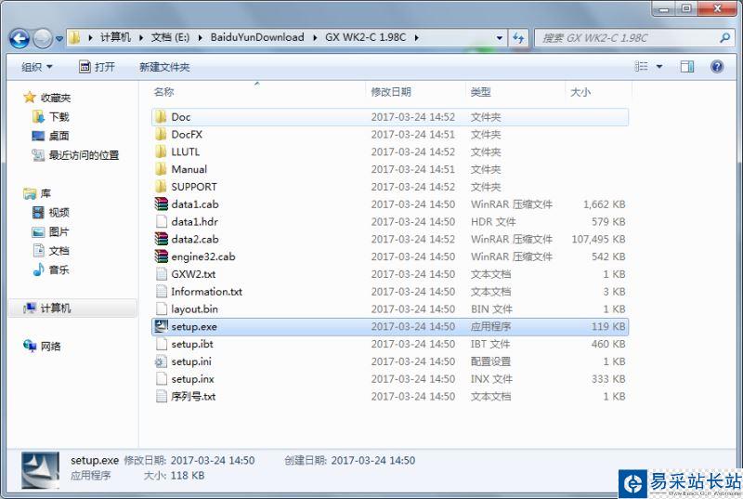743x499 pixels.
Task: Sort files by the 大小 column
Action: pyautogui.click(x=580, y=92)
